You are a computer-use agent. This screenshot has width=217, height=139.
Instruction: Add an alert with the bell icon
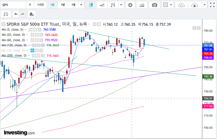32,14
